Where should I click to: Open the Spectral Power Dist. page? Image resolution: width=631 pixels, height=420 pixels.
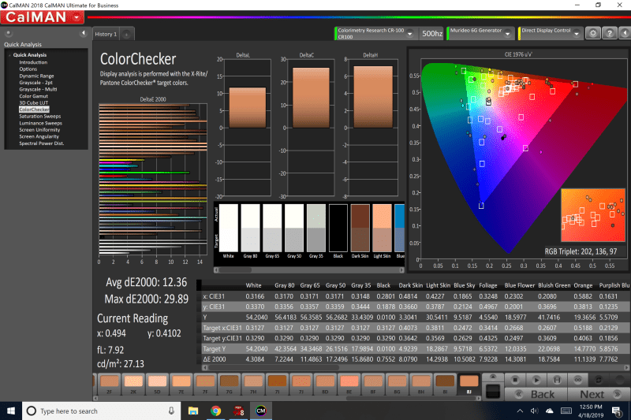(x=42, y=143)
